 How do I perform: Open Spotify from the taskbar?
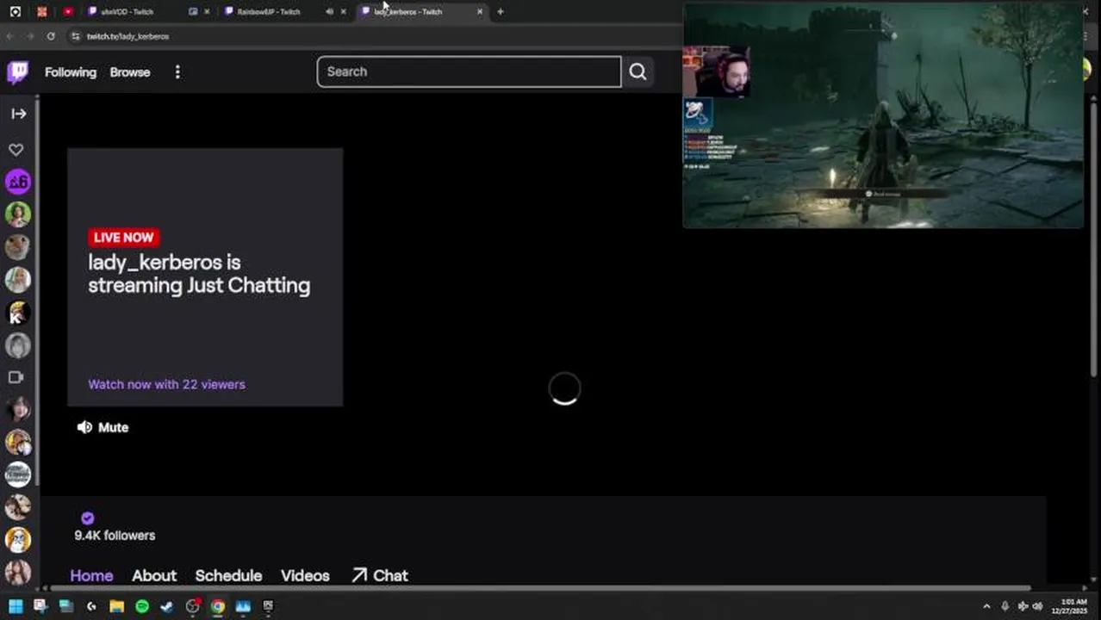142,606
